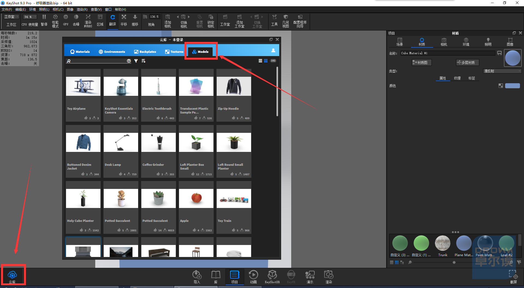
Task: Select the 推移 dolly camera tool
Action: 135,20
